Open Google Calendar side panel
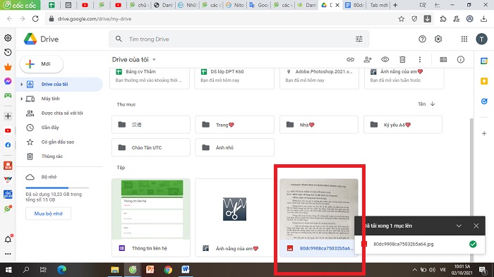 484,61
